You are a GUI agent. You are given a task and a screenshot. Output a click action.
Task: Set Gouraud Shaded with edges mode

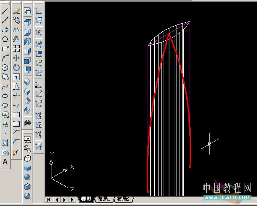[x=27, y=196]
